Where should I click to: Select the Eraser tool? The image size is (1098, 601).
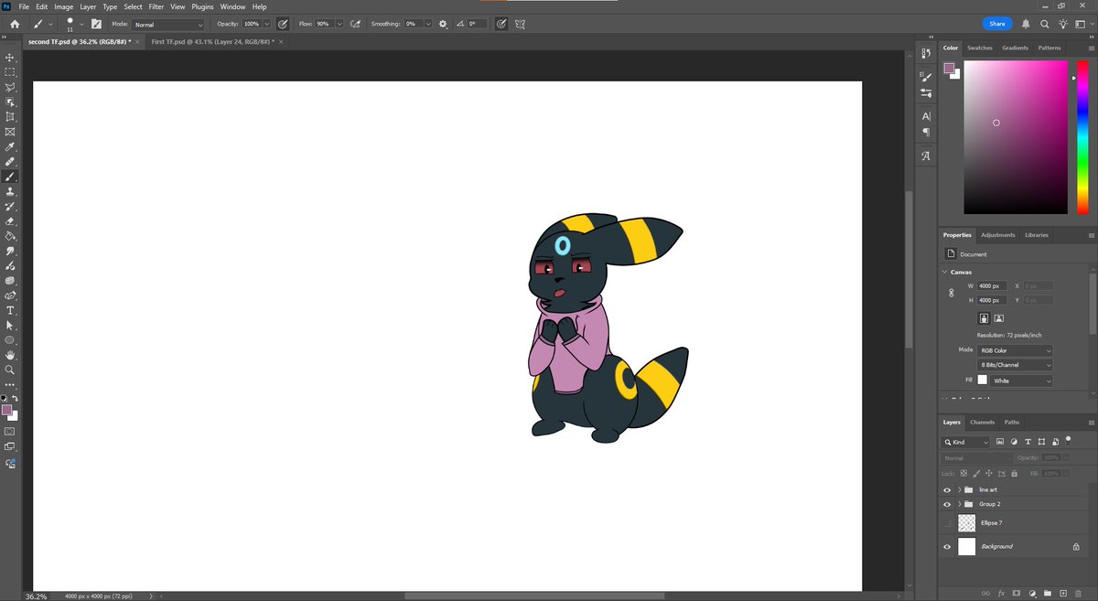(x=10, y=220)
